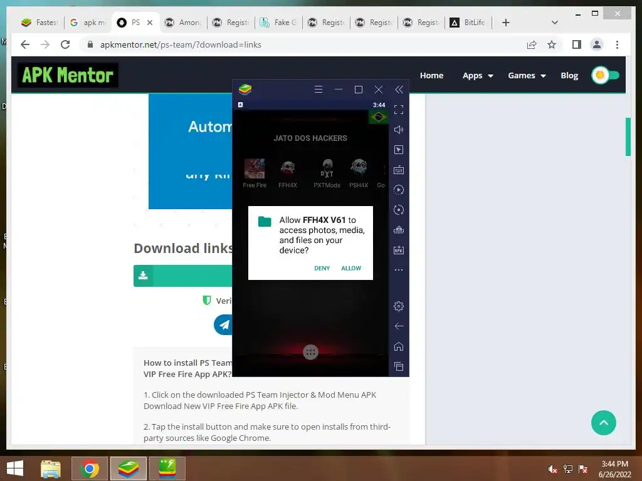Viewport: 642px width, 481px height.
Task: Switch to the Fake G tab
Action: coord(278,23)
